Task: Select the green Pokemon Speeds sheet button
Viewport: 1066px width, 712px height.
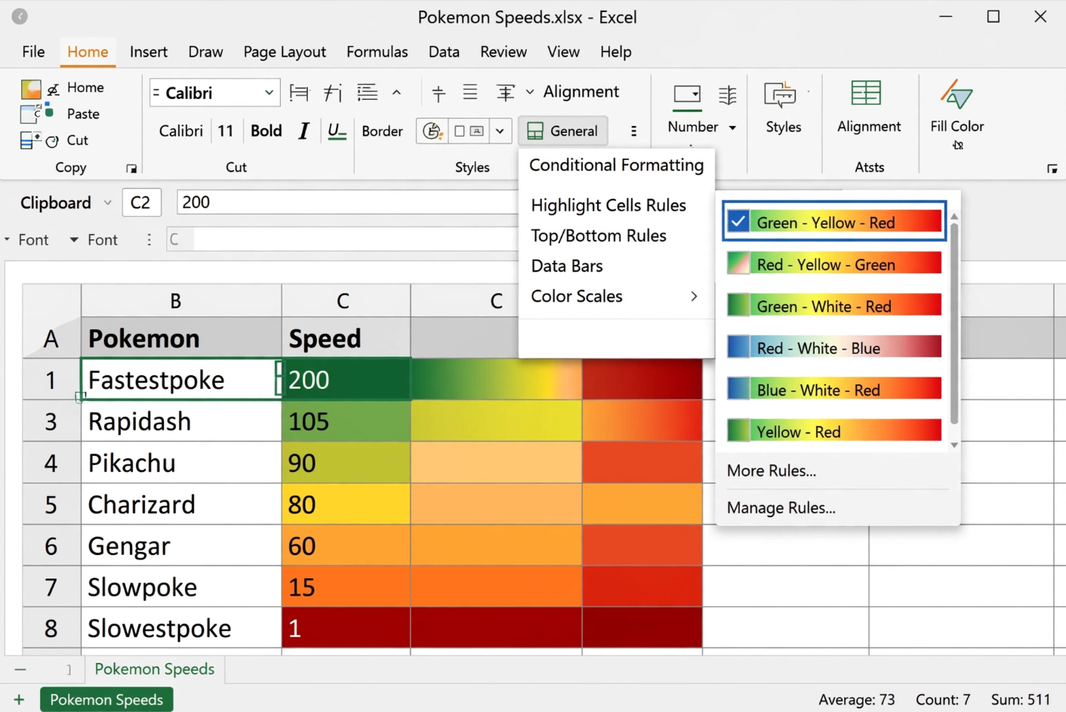Action: click(106, 700)
